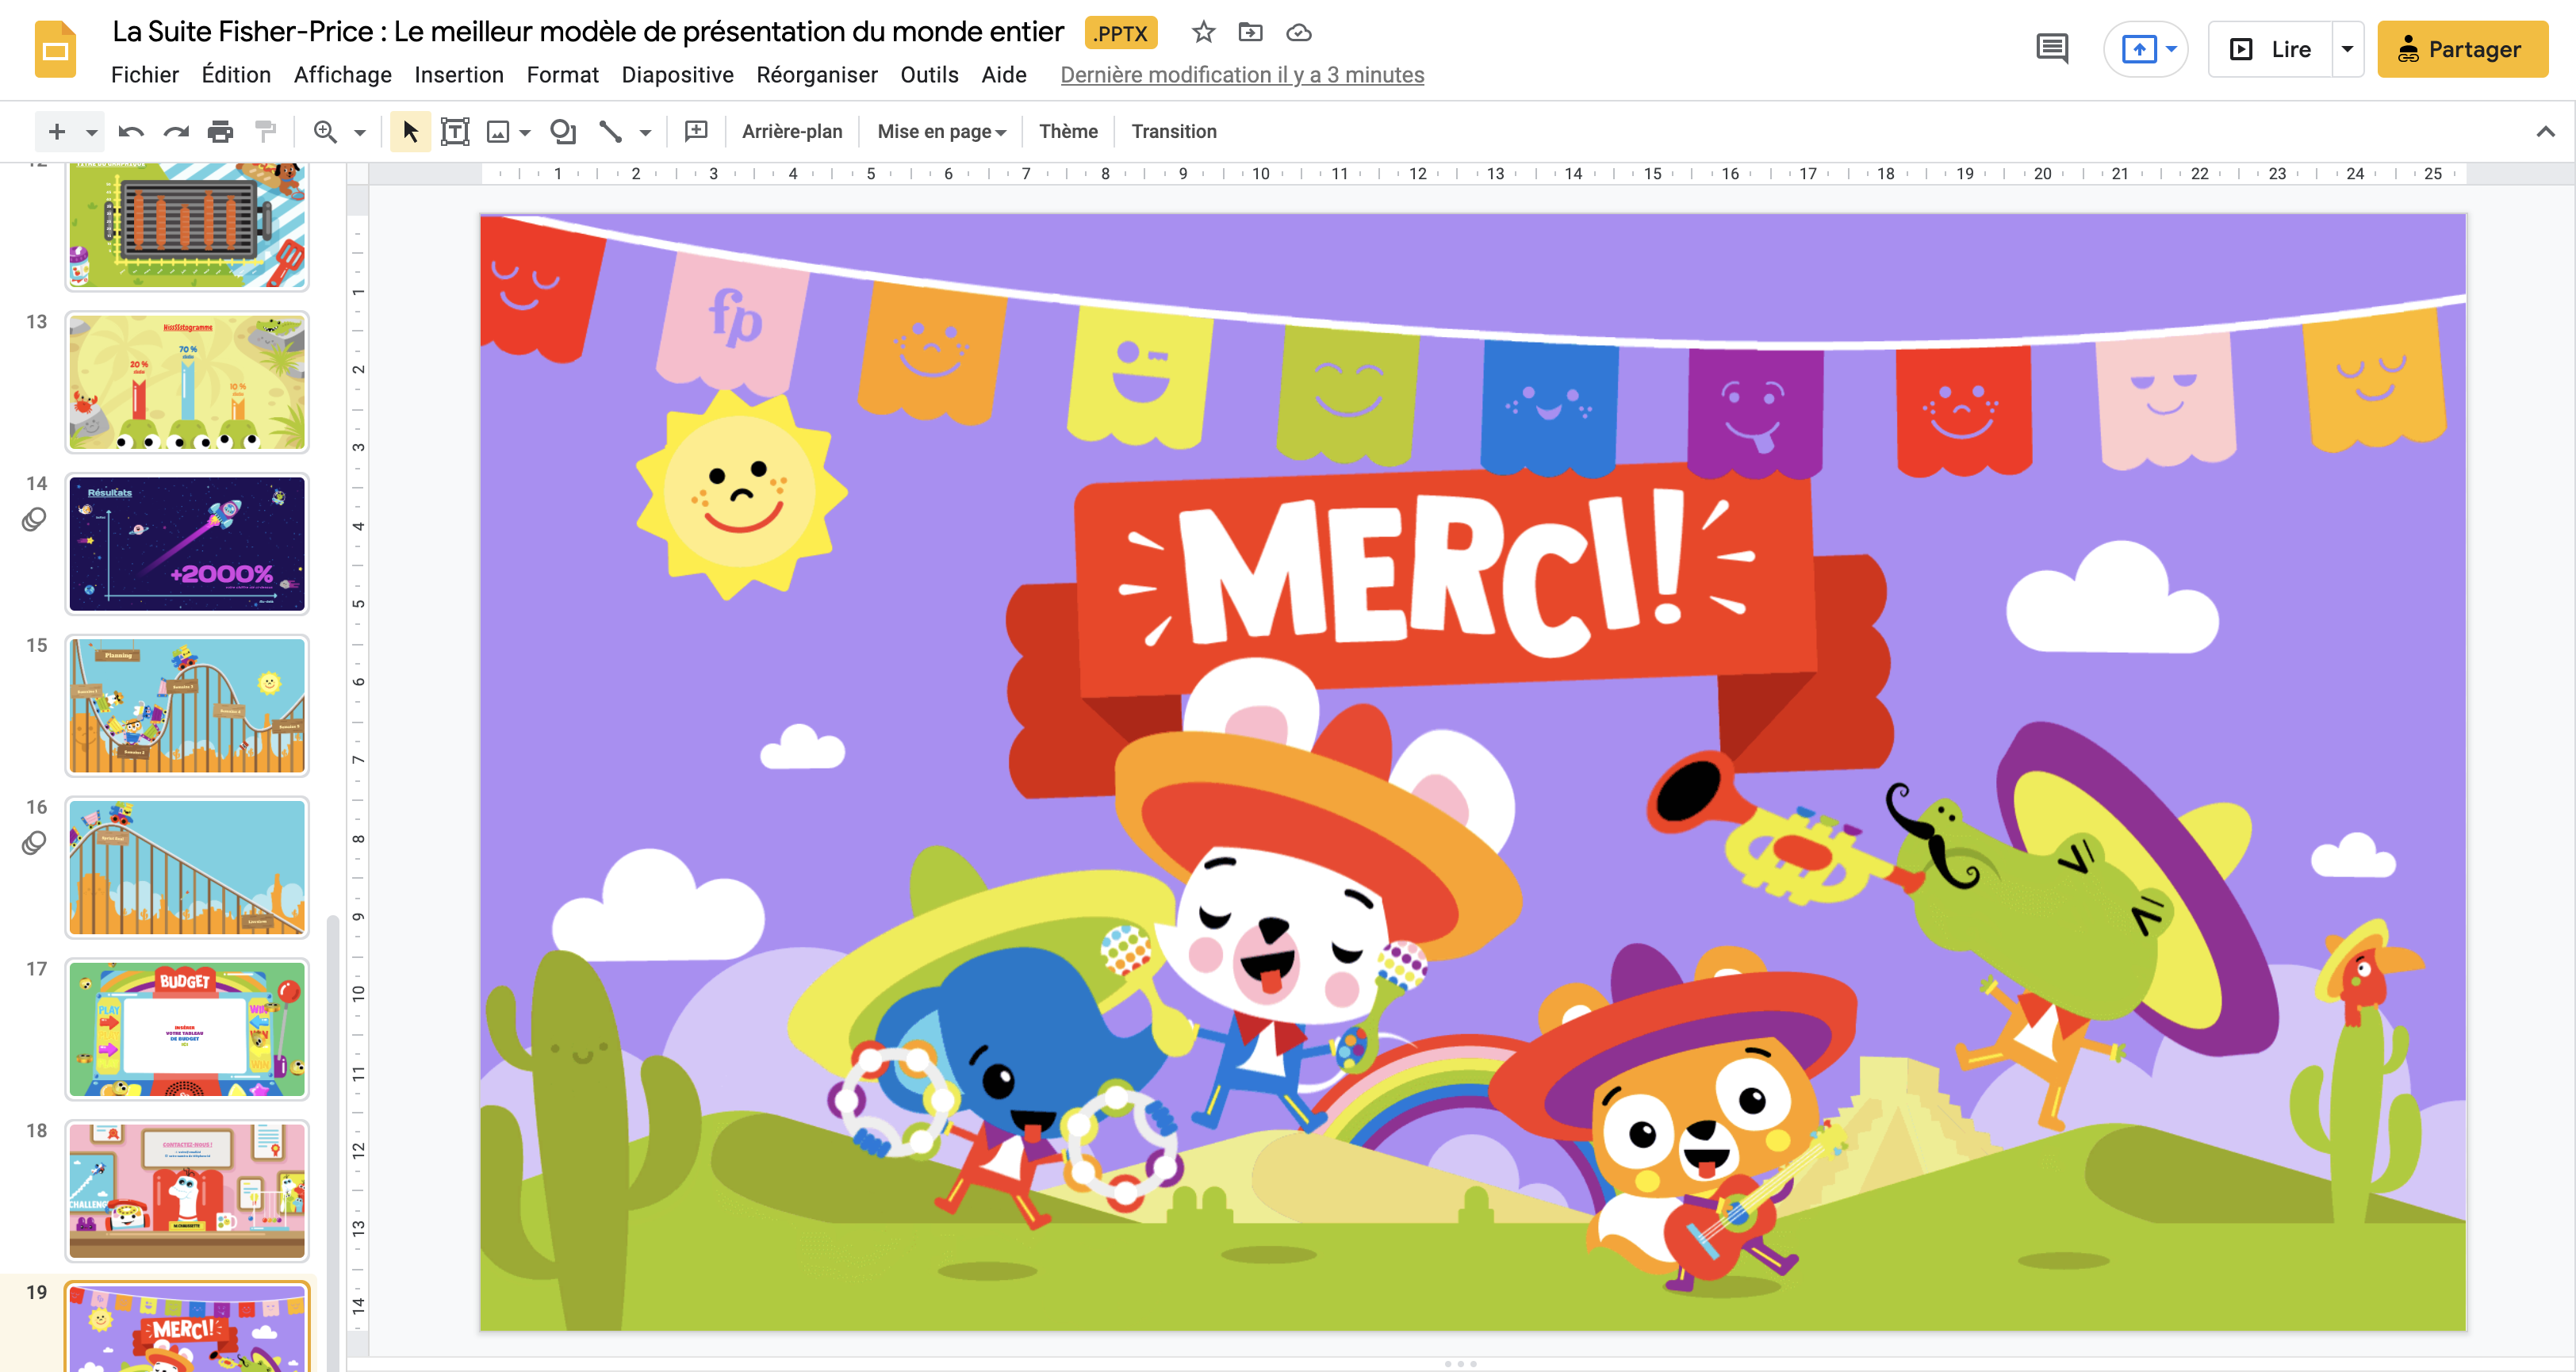Open the move to folder icon

(1250, 32)
